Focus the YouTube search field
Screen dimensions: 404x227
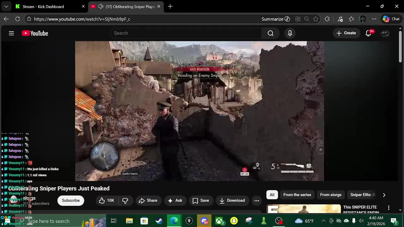pos(186,33)
